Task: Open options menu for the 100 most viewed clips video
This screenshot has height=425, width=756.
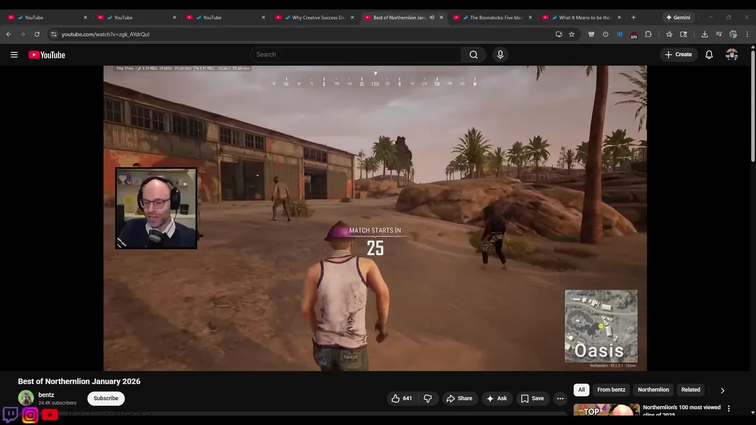Action: (728, 408)
